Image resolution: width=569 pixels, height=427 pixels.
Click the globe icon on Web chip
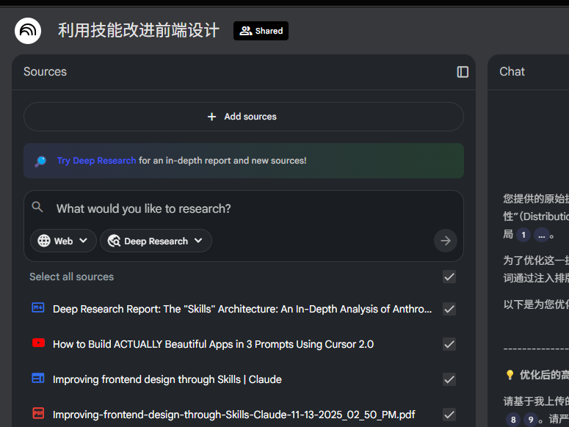click(44, 241)
